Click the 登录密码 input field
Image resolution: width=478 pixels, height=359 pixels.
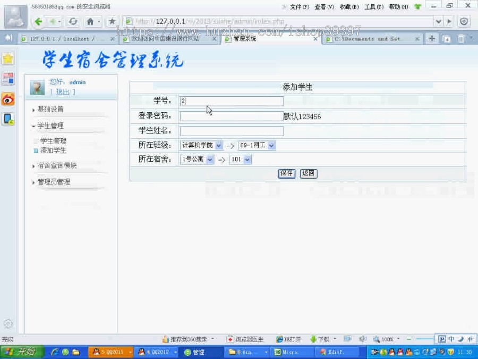232,116
